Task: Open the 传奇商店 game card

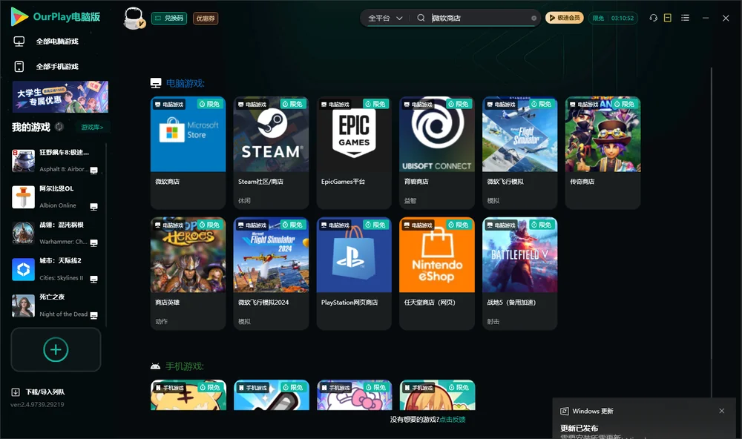Action: pyautogui.click(x=603, y=152)
